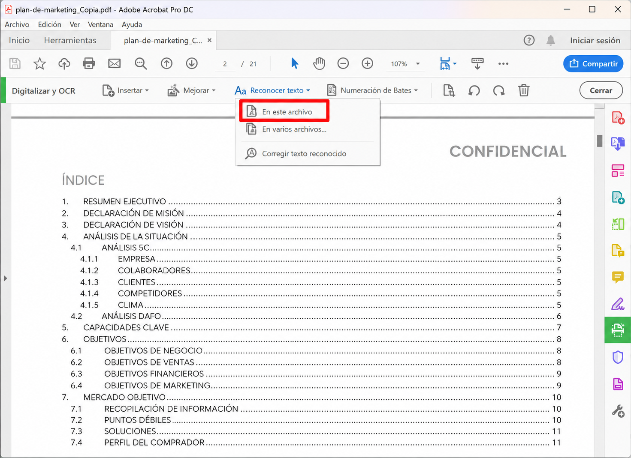This screenshot has width=631, height=458.
Task: Open the Edición menu
Action: coord(49,24)
